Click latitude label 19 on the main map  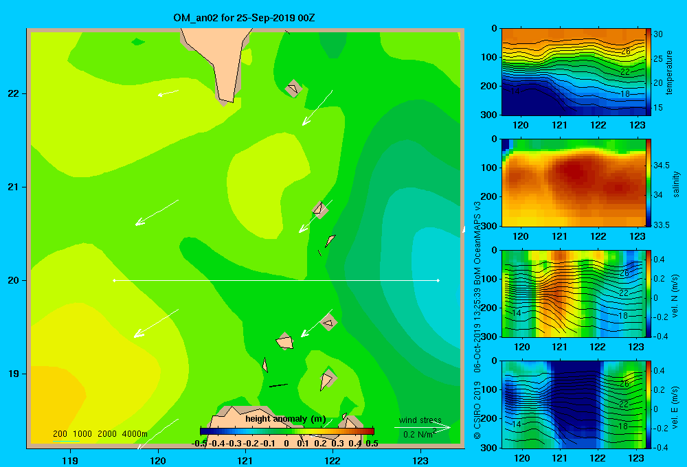[x=14, y=374]
